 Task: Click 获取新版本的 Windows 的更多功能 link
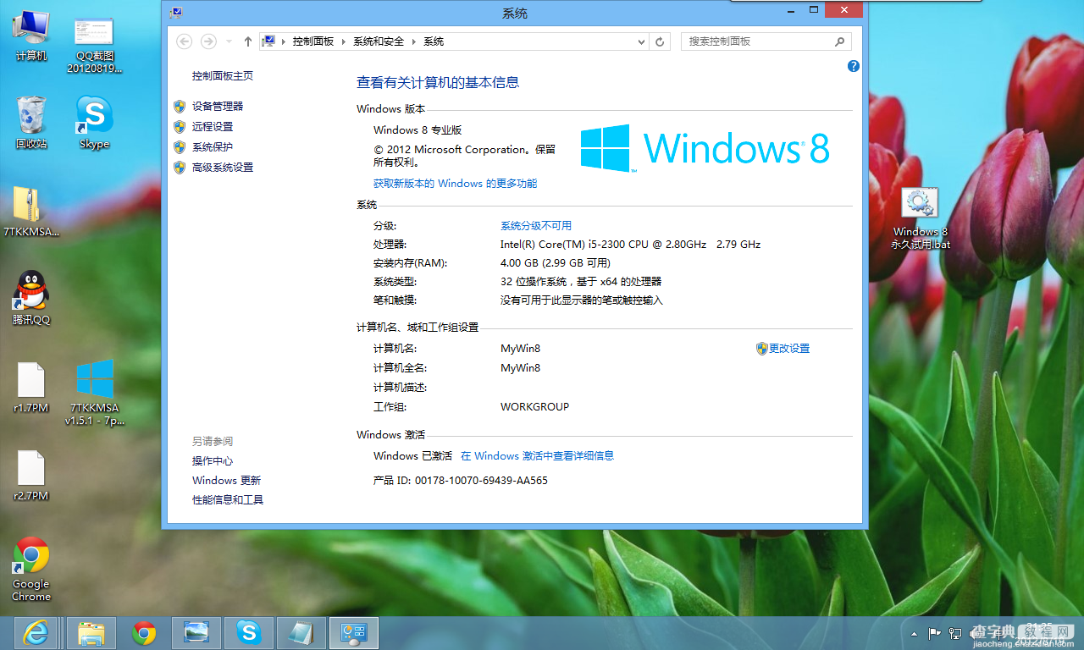tap(456, 184)
